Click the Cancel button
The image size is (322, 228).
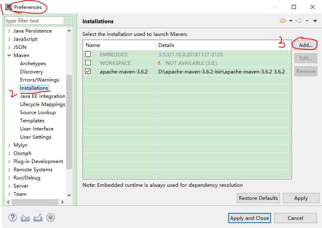(295, 218)
